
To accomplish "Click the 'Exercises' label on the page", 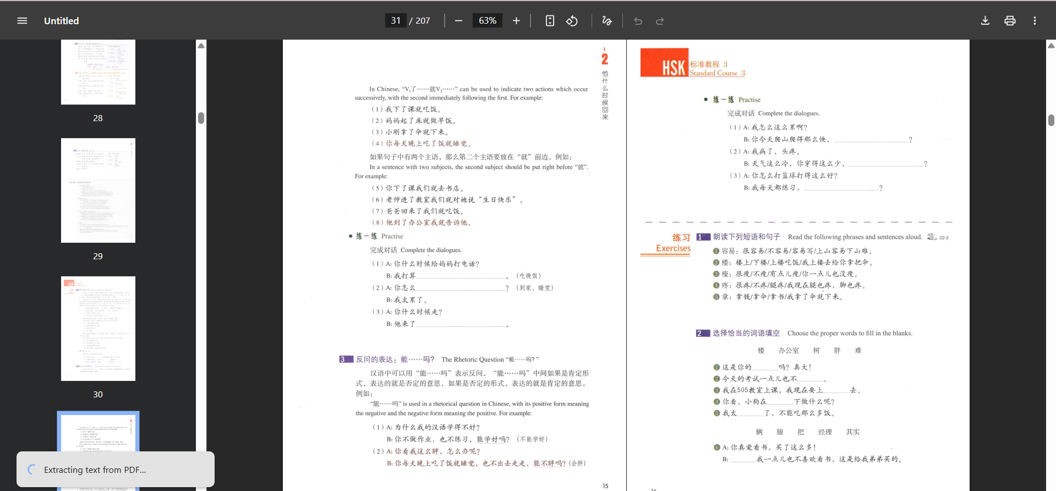I will click(673, 249).
